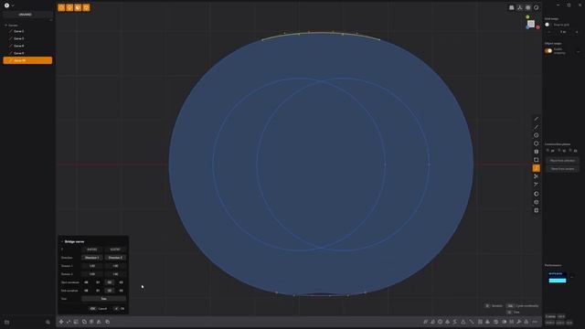The height and width of the screenshot is (329, 585).
Task: Cancel the Bridge curve dialog
Action: coord(99,309)
